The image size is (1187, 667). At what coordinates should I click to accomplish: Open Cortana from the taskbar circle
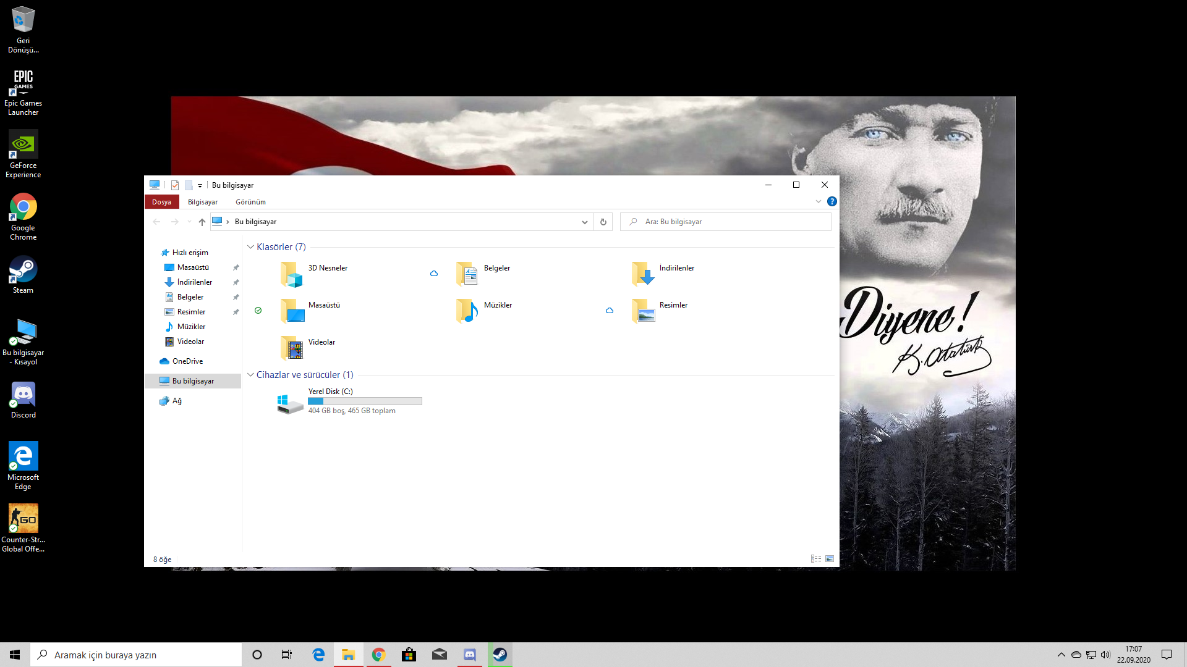[257, 655]
